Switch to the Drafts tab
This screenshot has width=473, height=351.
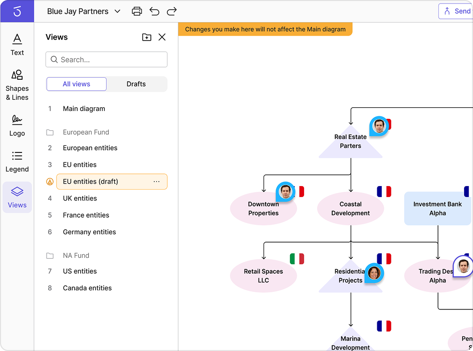click(x=136, y=84)
